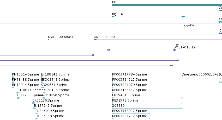Click the EK234158.5prime EST arrow
This screenshot has height=120, width=222.
[x=37, y=119]
